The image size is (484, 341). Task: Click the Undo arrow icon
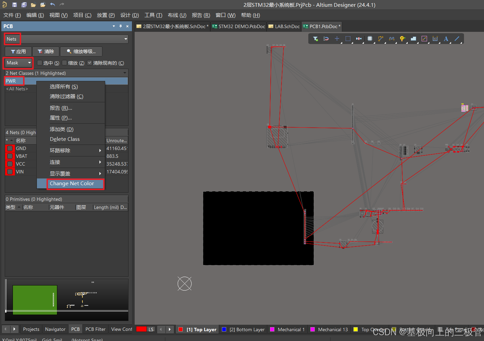pyautogui.click(x=52, y=5)
